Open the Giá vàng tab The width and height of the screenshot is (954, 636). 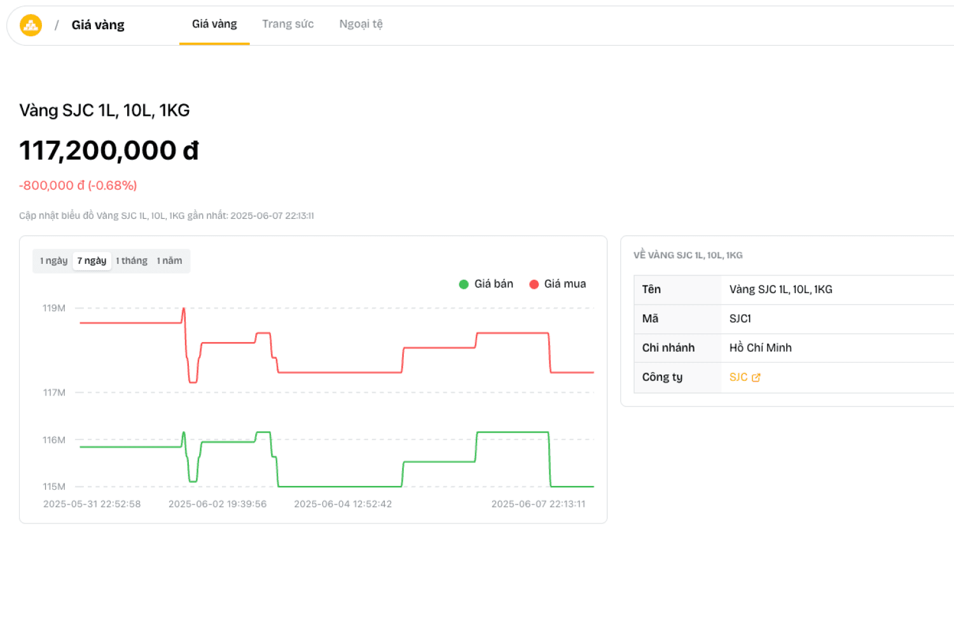coord(214,24)
